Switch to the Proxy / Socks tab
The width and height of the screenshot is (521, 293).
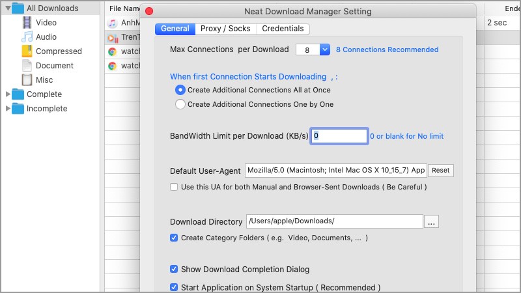tap(225, 29)
